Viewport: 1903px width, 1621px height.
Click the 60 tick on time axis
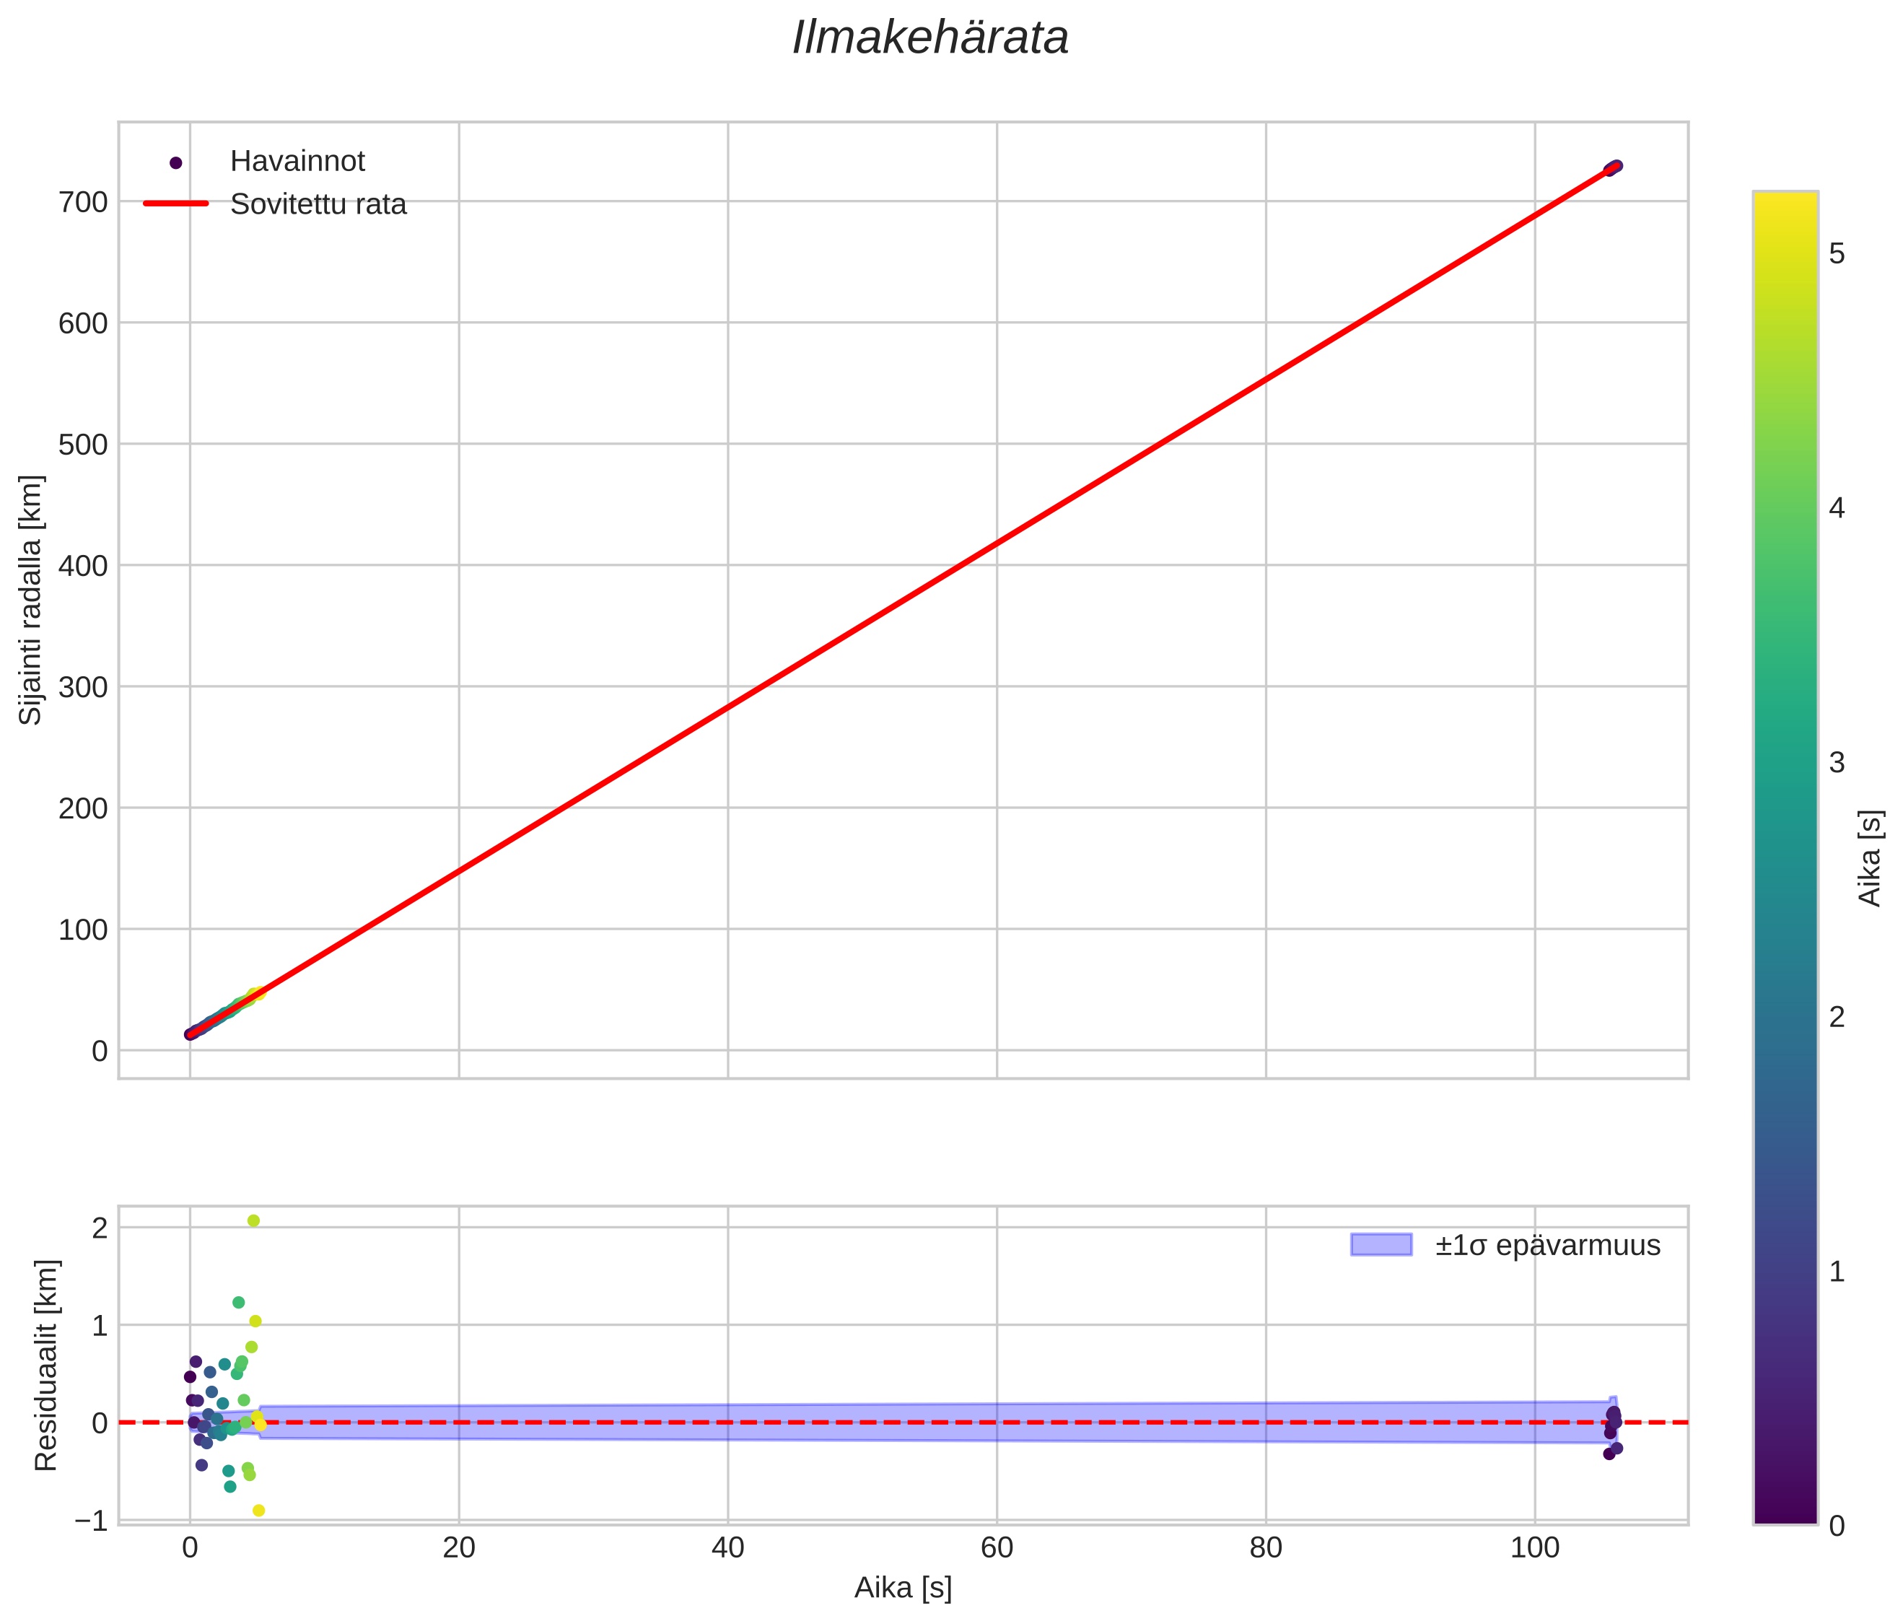click(997, 1547)
